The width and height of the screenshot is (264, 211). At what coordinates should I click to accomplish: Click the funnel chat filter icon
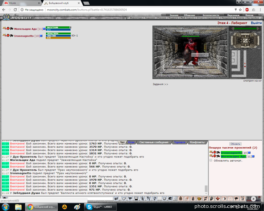coord(130,199)
